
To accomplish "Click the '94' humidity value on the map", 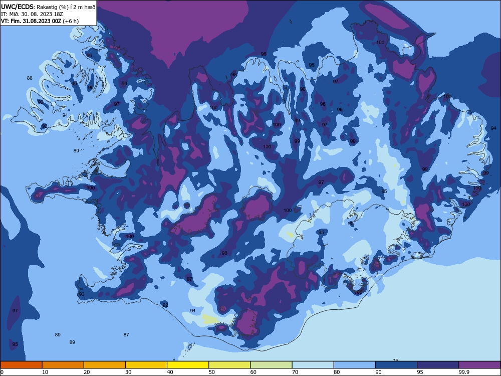I will click(493, 128).
